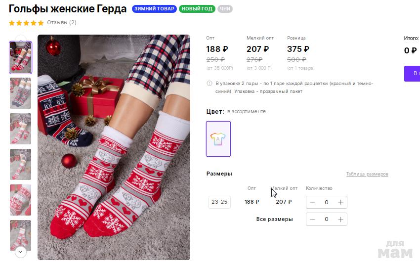Decrease quantity for all sizes
Viewport: 420px width, 265px height.
click(312, 219)
